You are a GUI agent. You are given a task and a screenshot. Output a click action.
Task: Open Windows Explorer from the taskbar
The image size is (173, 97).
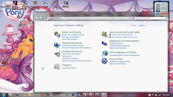11,95
